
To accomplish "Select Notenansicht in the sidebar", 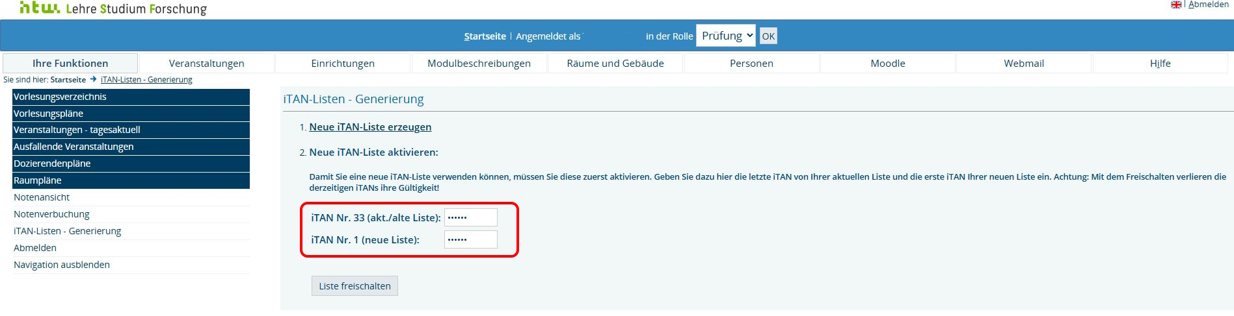I will 42,197.
